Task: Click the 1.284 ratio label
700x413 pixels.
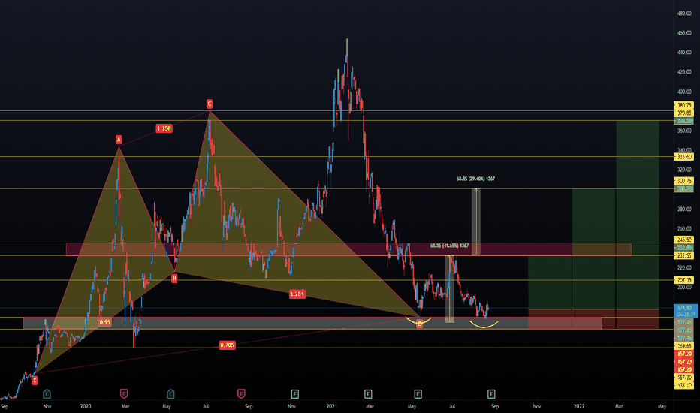Action: coord(297,294)
